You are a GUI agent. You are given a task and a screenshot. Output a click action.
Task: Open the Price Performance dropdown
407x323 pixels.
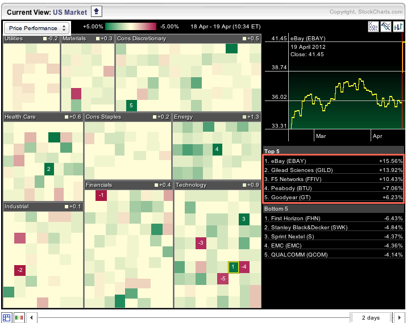(36, 28)
